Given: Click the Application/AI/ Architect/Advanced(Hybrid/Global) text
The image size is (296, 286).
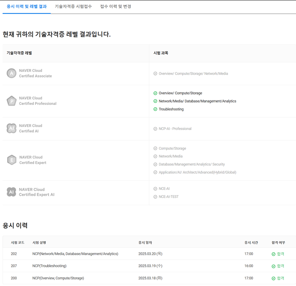Looking at the screenshot, I should (x=197, y=172).
